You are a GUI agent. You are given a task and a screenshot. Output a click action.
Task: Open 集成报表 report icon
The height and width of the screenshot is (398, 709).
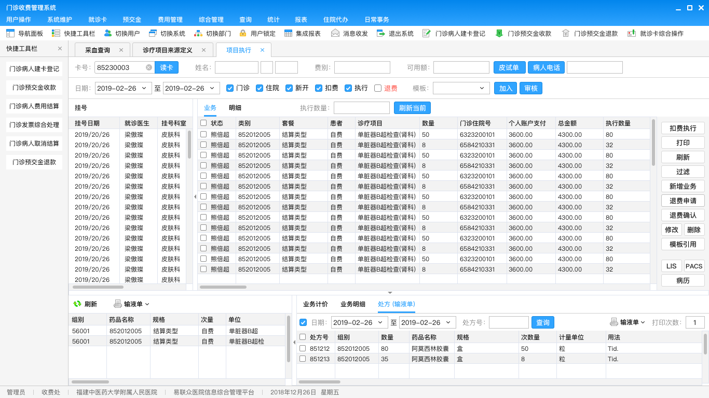289,33
